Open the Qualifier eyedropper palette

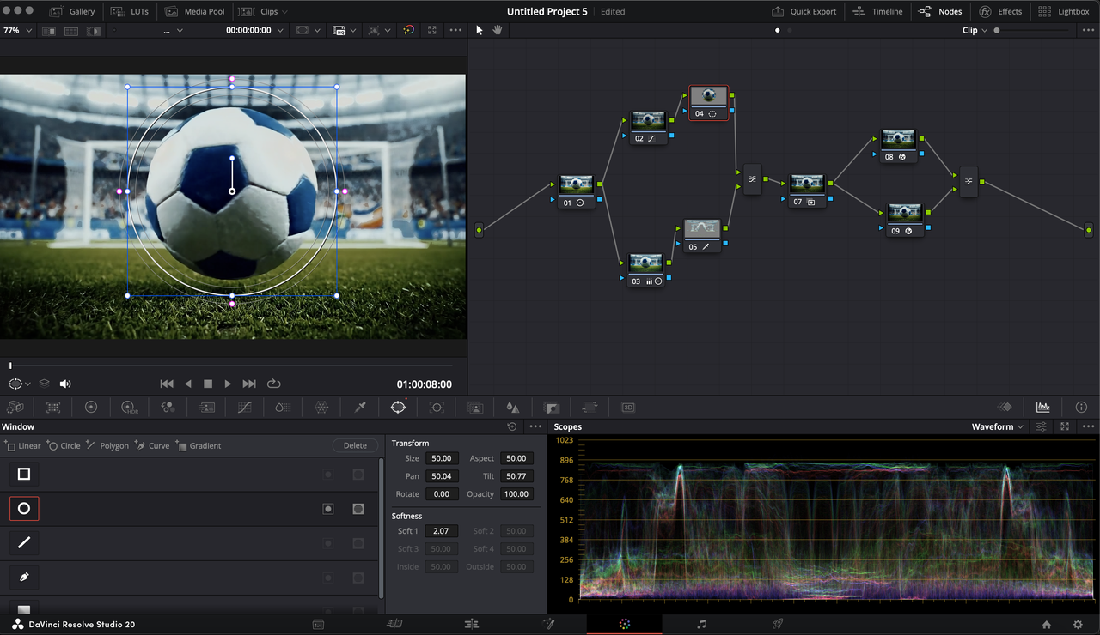pyautogui.click(x=360, y=408)
